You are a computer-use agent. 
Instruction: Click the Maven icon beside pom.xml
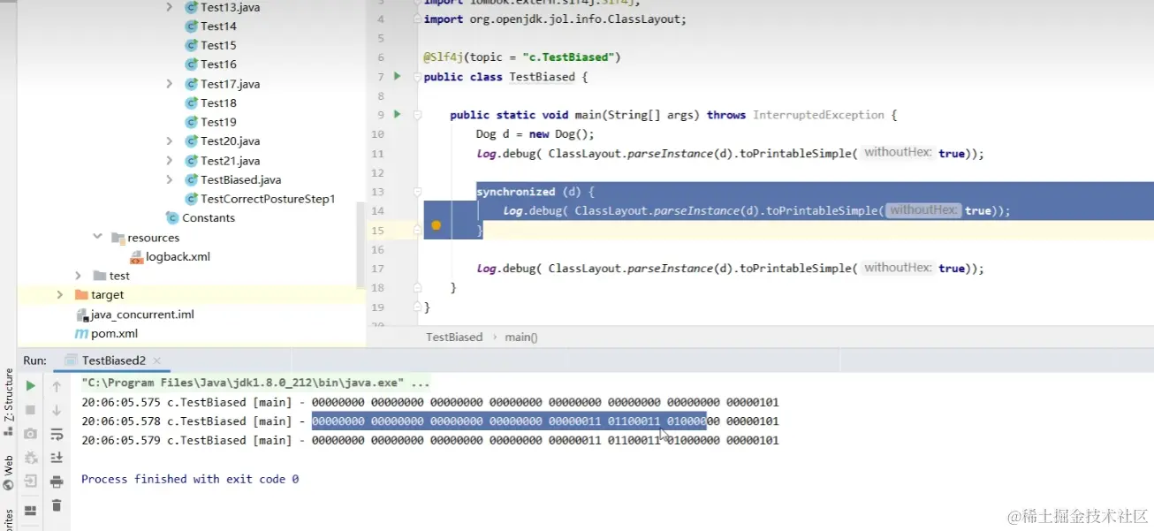coord(81,334)
